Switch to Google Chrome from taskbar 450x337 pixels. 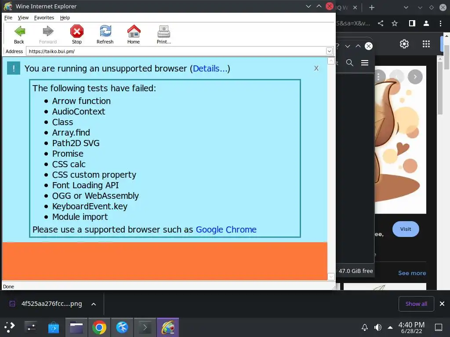point(99,327)
